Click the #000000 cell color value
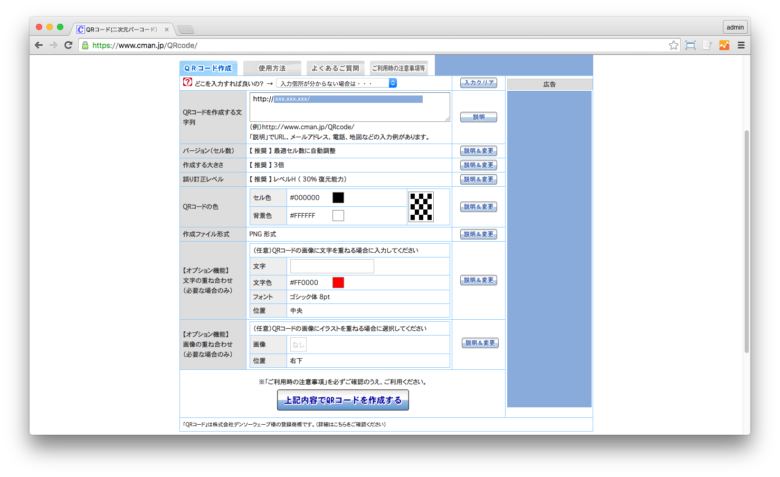The width and height of the screenshot is (780, 477). [305, 197]
